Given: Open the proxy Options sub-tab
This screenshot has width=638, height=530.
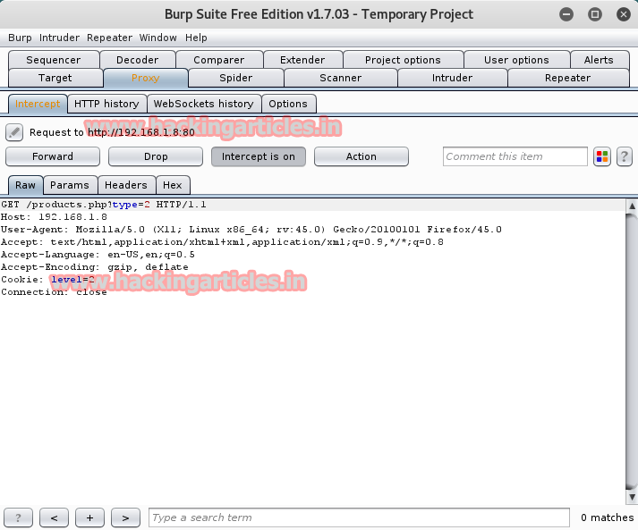Looking at the screenshot, I should pos(288,104).
